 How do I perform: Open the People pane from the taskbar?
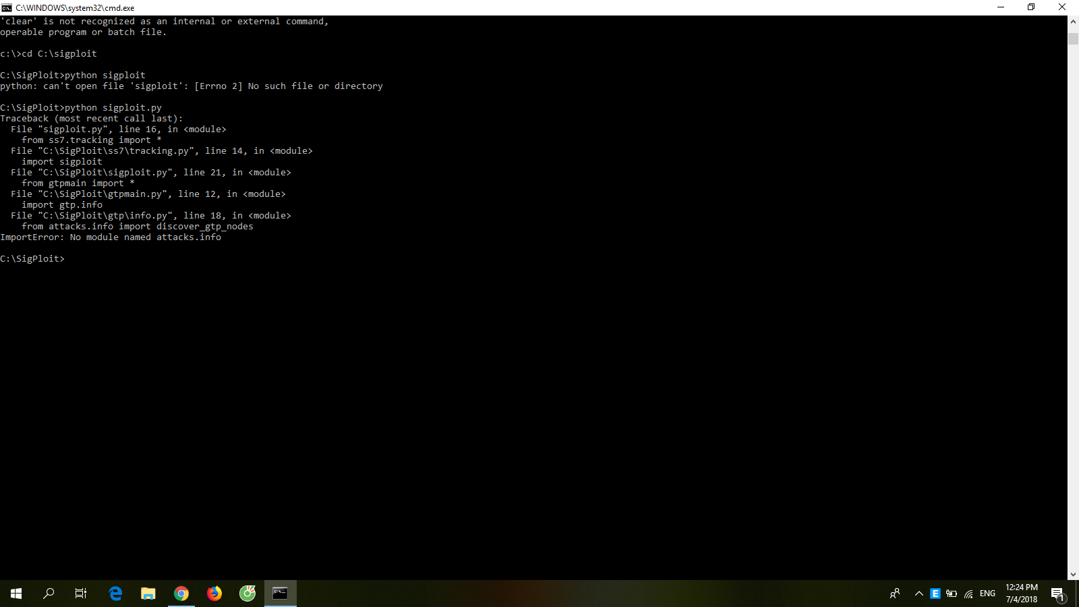(x=894, y=594)
